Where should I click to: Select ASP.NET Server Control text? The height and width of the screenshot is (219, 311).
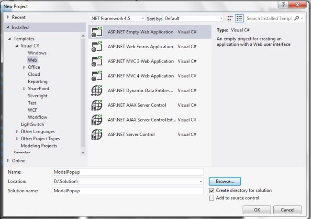[131, 135]
